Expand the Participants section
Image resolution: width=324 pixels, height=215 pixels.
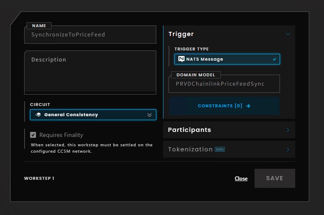(x=229, y=130)
